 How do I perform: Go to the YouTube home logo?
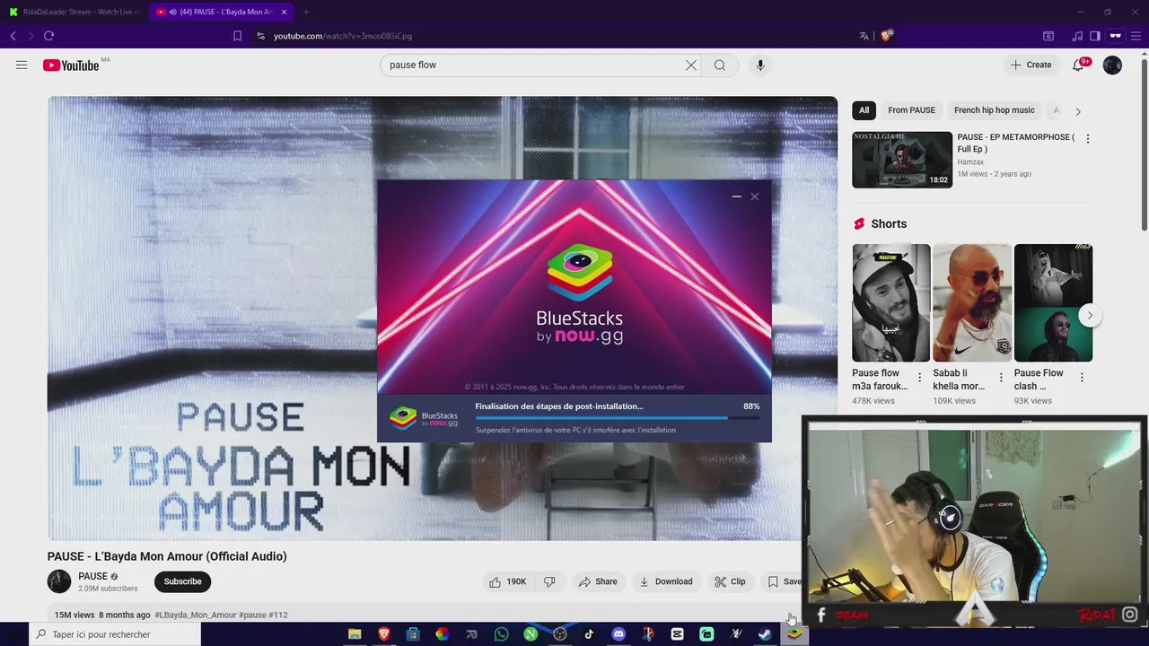pos(71,65)
